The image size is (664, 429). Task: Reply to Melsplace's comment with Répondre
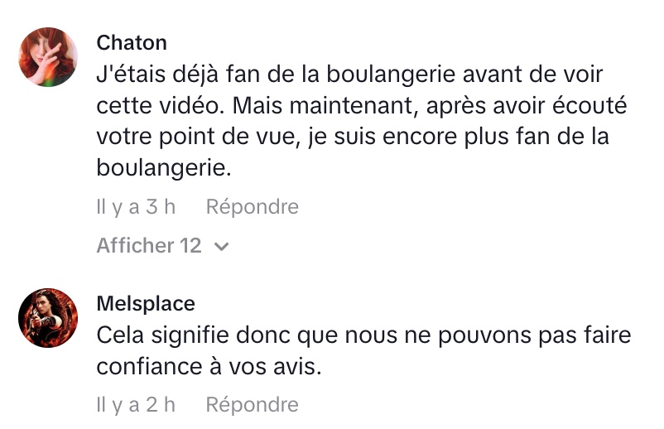[252, 405]
